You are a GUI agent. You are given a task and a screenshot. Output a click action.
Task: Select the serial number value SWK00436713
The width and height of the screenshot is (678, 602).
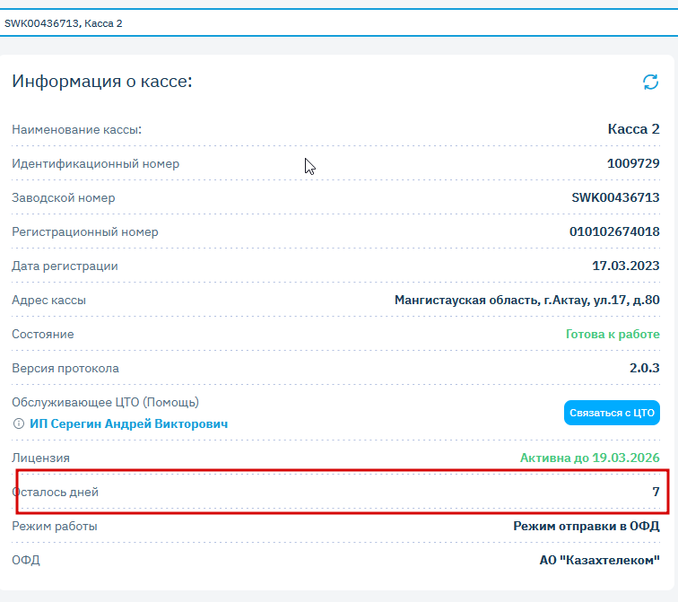[x=615, y=197]
